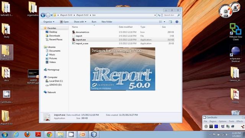Click the red Record button in CamStudio

tap(206, 127)
